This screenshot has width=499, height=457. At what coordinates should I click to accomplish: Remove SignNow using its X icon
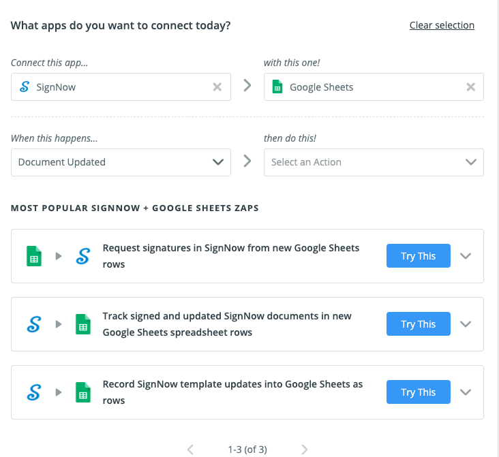(217, 87)
